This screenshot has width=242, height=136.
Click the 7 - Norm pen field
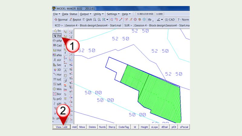point(183,20)
